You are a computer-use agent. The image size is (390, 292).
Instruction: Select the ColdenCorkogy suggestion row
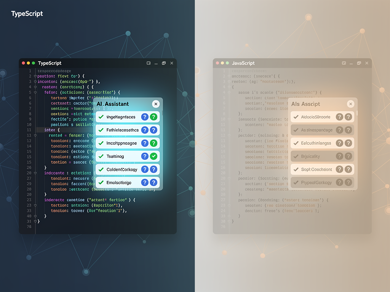tap(128, 169)
